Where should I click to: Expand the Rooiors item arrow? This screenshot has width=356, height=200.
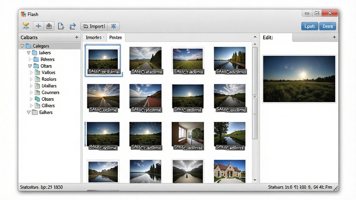31,79
